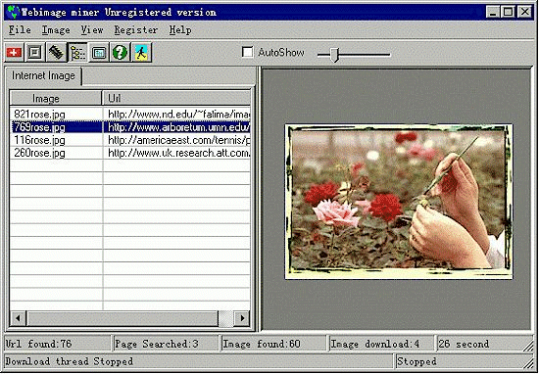
Task: Click the www.nd.edu URL cell
Action: (x=176, y=114)
